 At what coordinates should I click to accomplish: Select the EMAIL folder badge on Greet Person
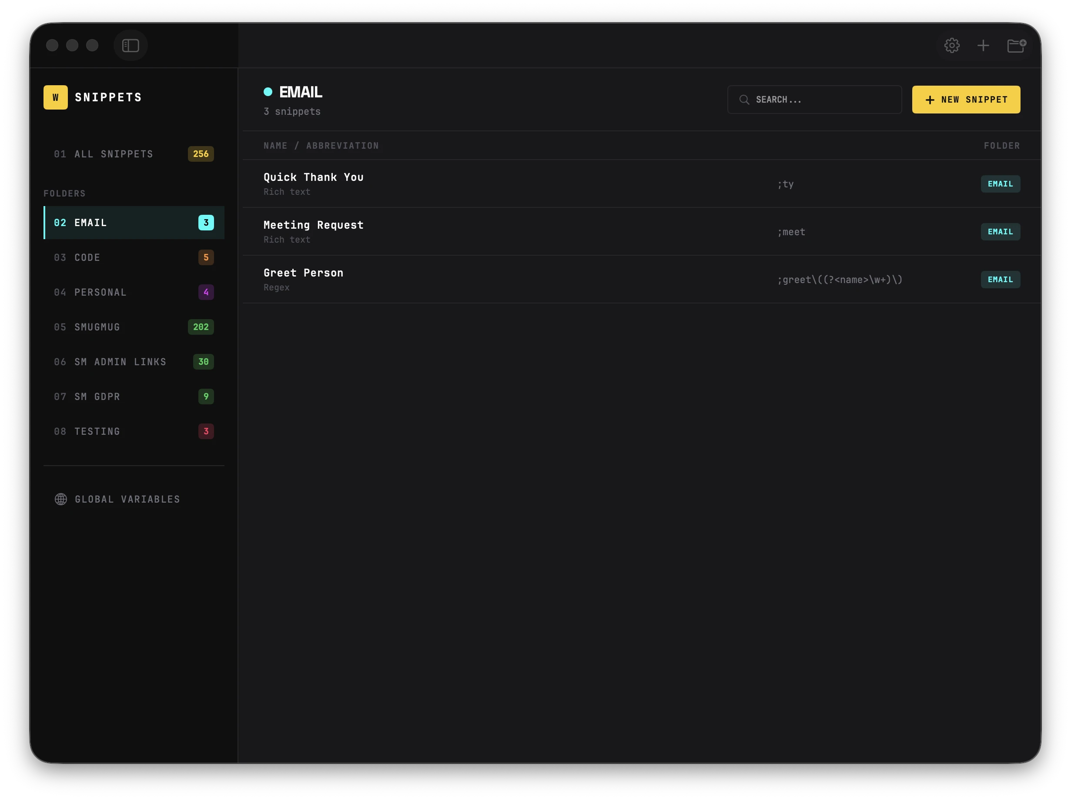coord(1000,279)
